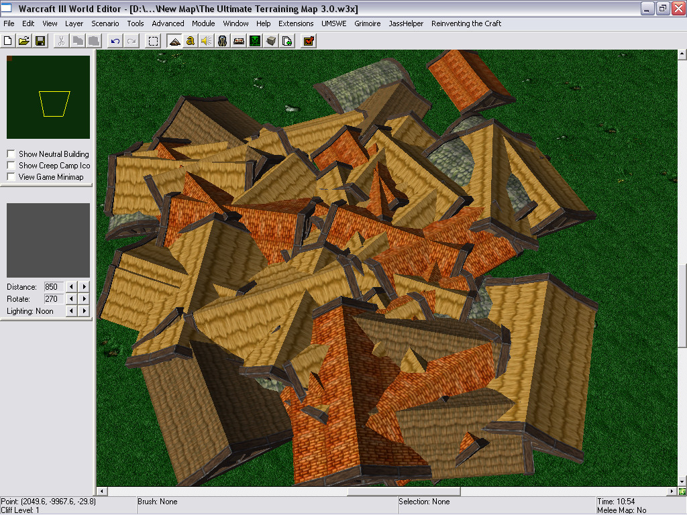
Task: Open the Window menu
Action: tap(235, 23)
